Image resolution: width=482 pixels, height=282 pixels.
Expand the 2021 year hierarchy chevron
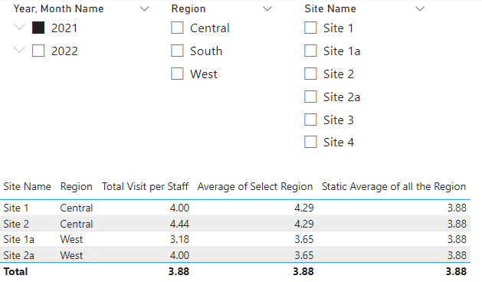pyautogui.click(x=19, y=27)
